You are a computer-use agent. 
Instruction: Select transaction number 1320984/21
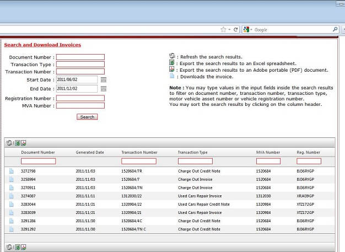coord(131,213)
